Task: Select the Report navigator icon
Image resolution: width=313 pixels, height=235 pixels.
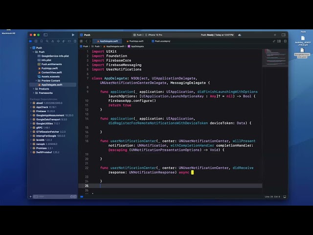Action: [75, 41]
